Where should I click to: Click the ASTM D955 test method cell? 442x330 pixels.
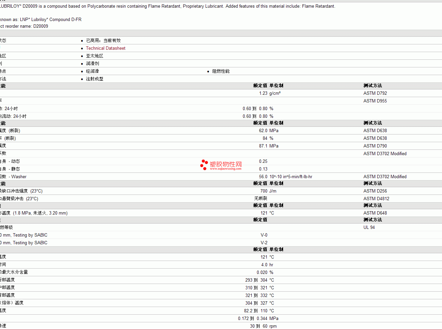pos(375,101)
